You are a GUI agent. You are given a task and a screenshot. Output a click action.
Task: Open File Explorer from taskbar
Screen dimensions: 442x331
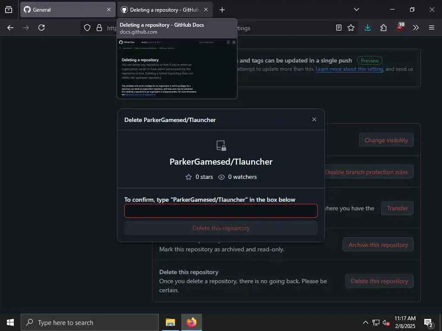click(x=170, y=322)
